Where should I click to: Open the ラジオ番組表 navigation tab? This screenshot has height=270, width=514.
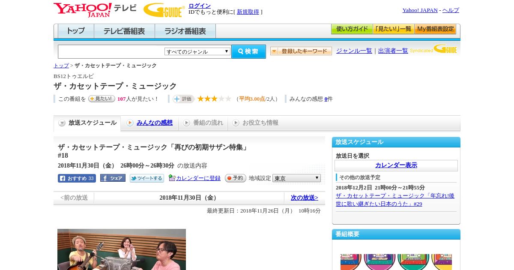[x=185, y=31]
